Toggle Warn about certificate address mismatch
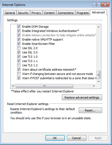This screenshot has width=112, height=145. [x=19, y=70]
